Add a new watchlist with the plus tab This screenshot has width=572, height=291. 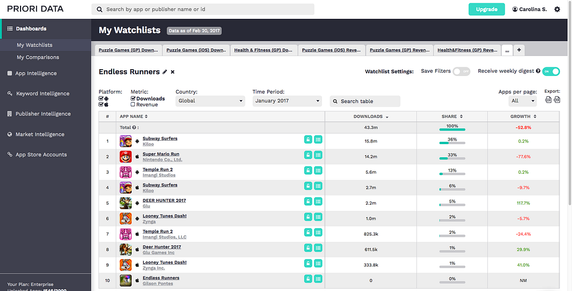pyautogui.click(x=519, y=50)
